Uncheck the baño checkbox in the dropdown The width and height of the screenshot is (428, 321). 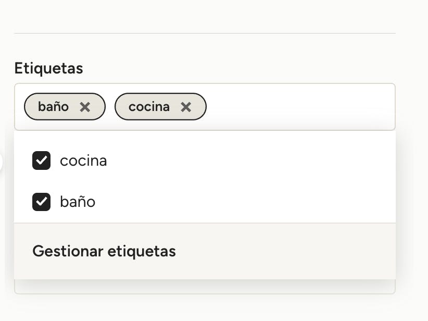pyautogui.click(x=41, y=202)
